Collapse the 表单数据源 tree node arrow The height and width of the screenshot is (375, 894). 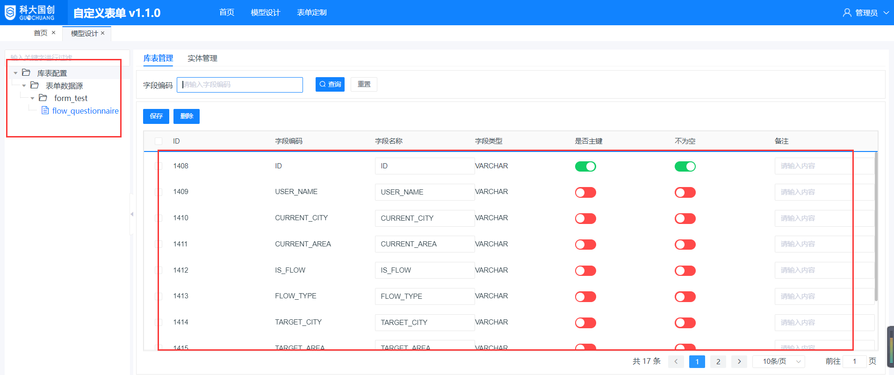24,86
